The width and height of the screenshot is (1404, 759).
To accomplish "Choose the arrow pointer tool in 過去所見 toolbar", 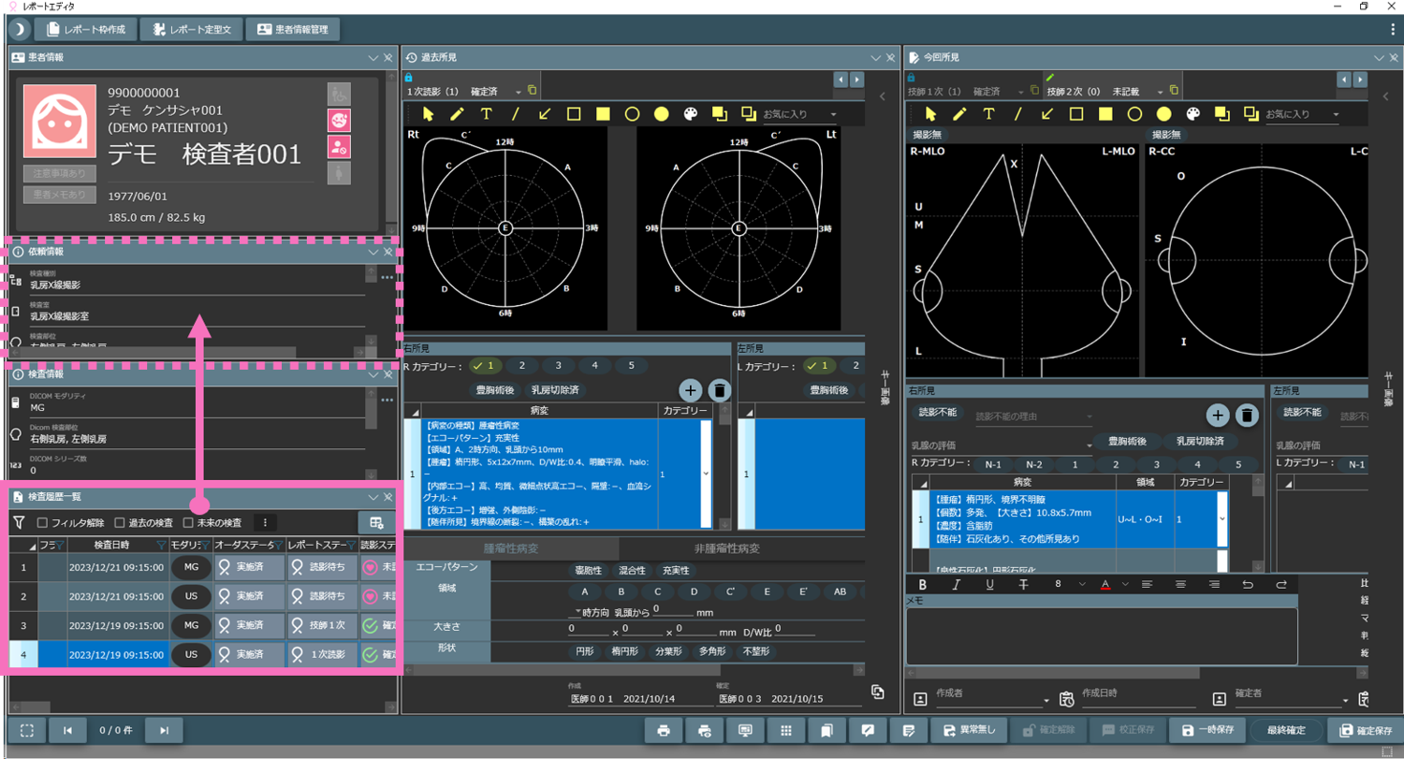I will tap(429, 114).
